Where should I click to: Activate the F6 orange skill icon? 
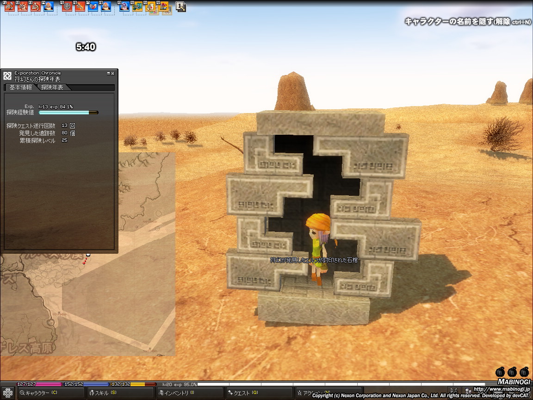coord(80,6)
